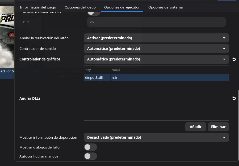Screen dimensions: 239x166
Task: Reset the Anular DLLs setting
Action: pos(234,98)
